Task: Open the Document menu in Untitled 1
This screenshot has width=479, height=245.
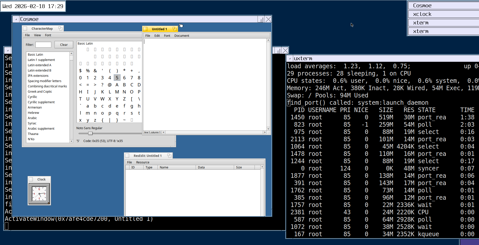Action: tap(181, 36)
